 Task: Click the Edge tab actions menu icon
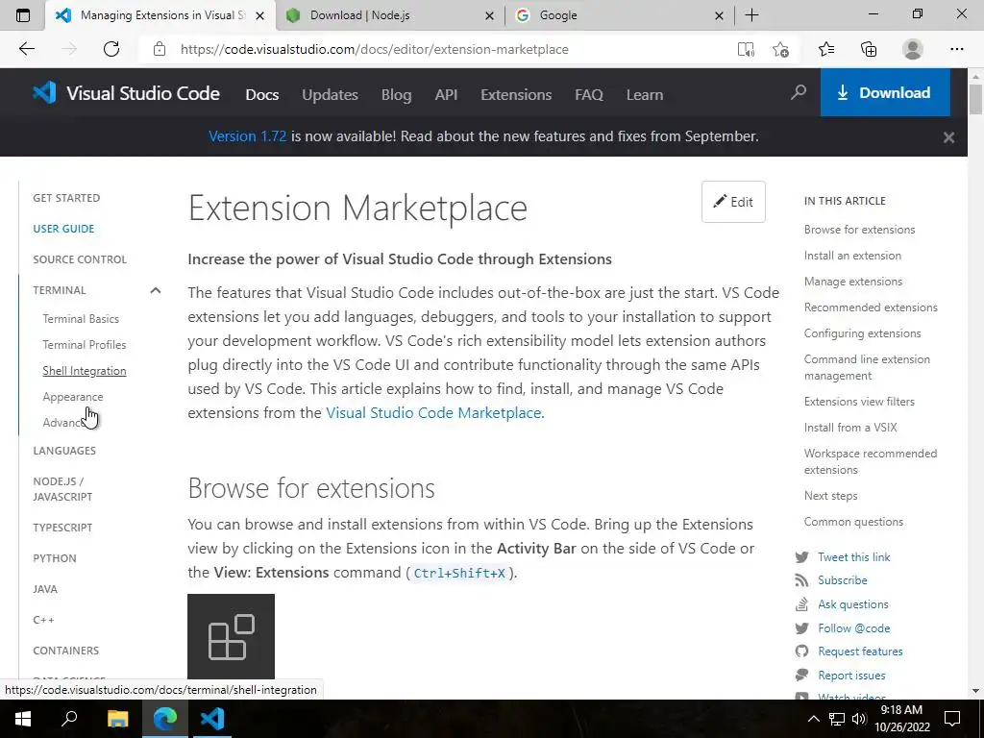23,15
